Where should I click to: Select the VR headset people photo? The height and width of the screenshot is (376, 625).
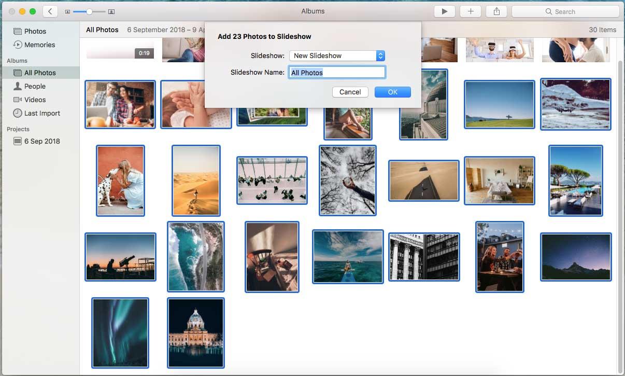coord(500,50)
